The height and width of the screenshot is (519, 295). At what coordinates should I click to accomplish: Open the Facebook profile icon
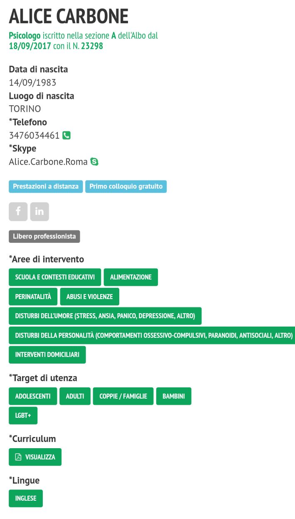tap(18, 212)
